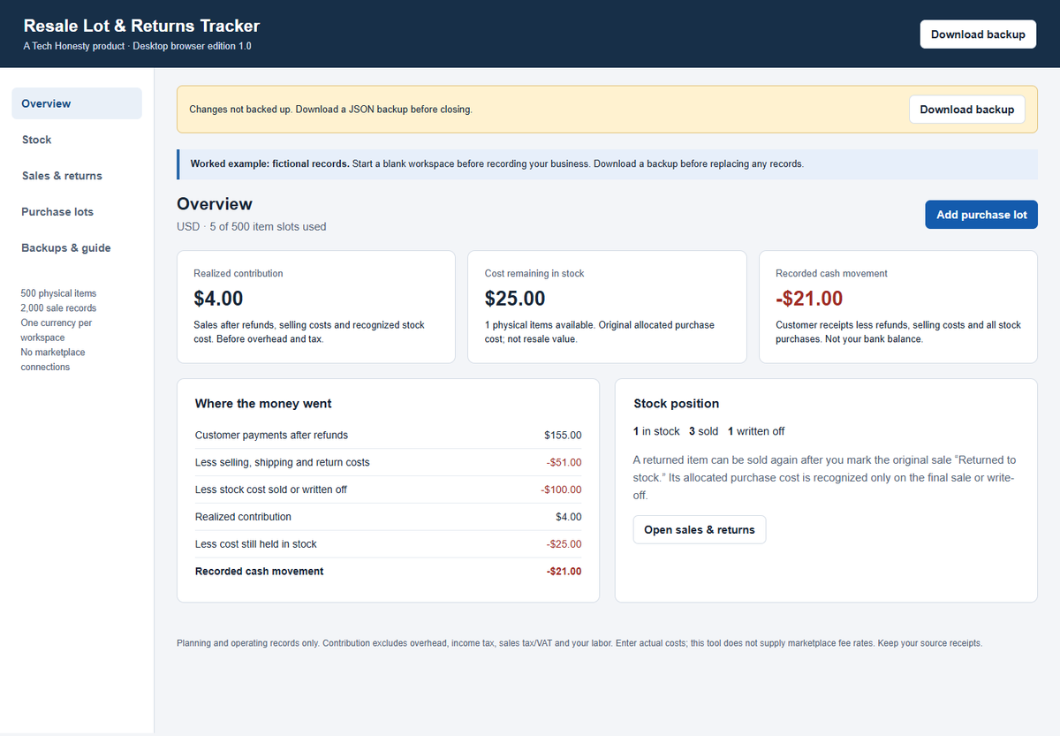The image size is (1060, 736).
Task: Click 'Less selling, shipping and return costs'
Action: 282,462
